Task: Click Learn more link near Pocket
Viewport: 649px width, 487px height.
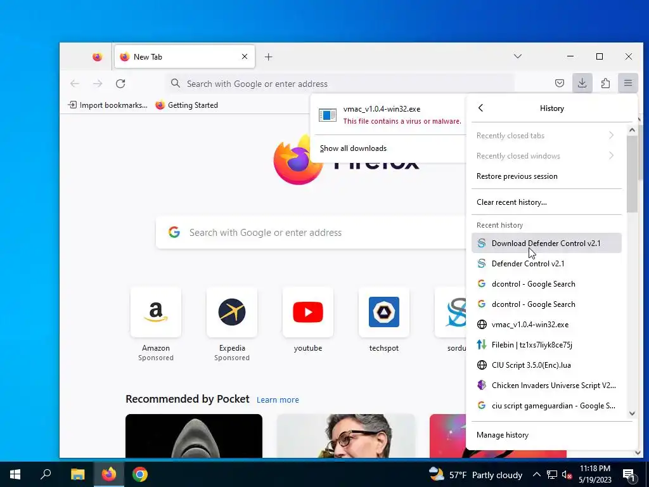Action: tap(278, 399)
